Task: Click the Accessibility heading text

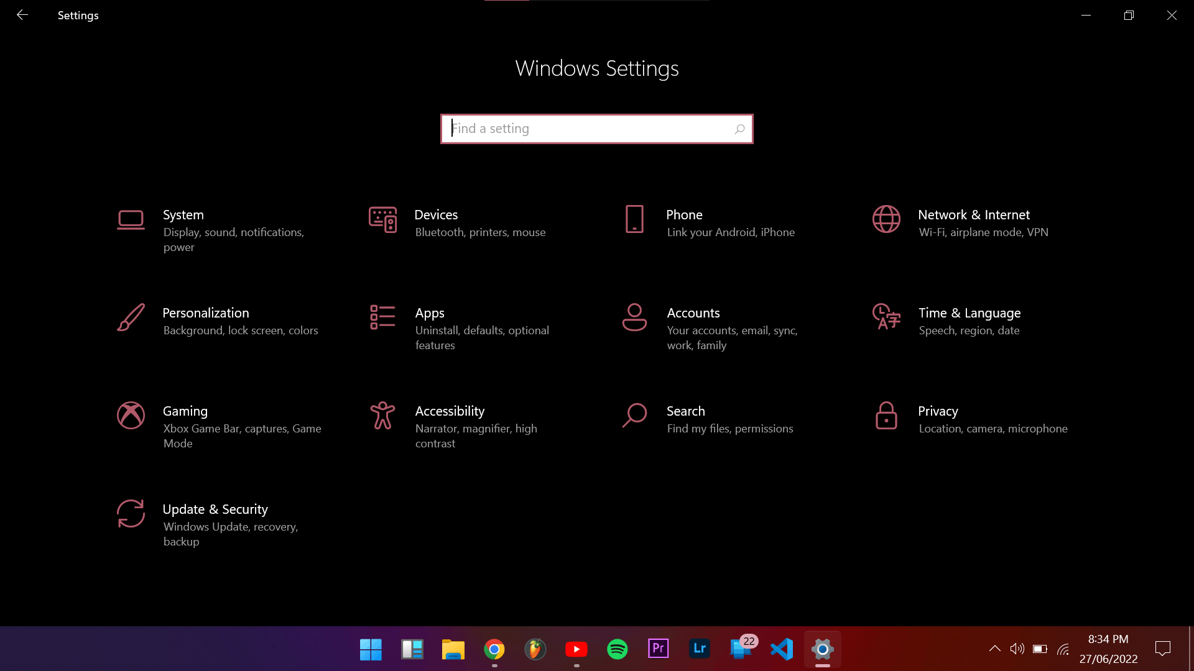Action: (x=450, y=411)
